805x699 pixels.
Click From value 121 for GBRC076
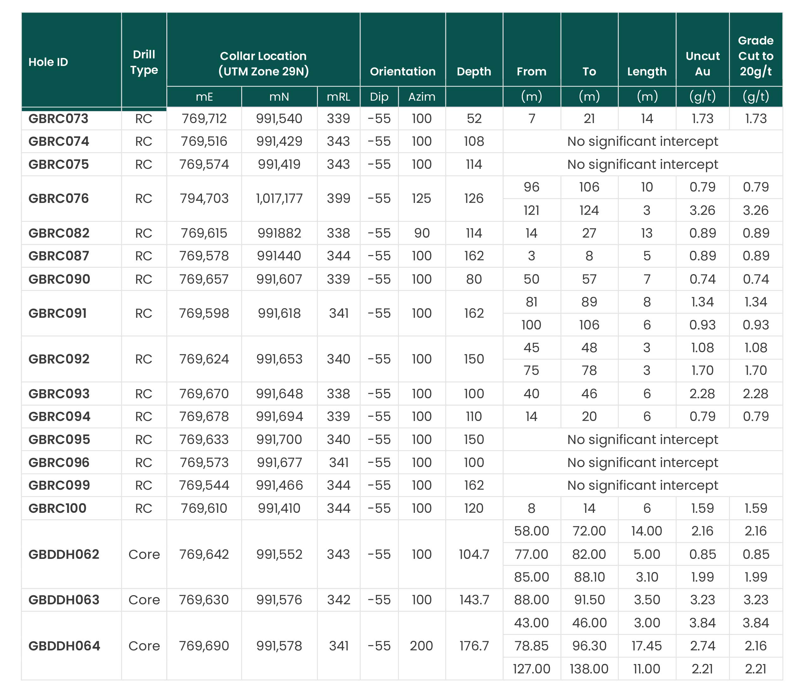[531, 210]
